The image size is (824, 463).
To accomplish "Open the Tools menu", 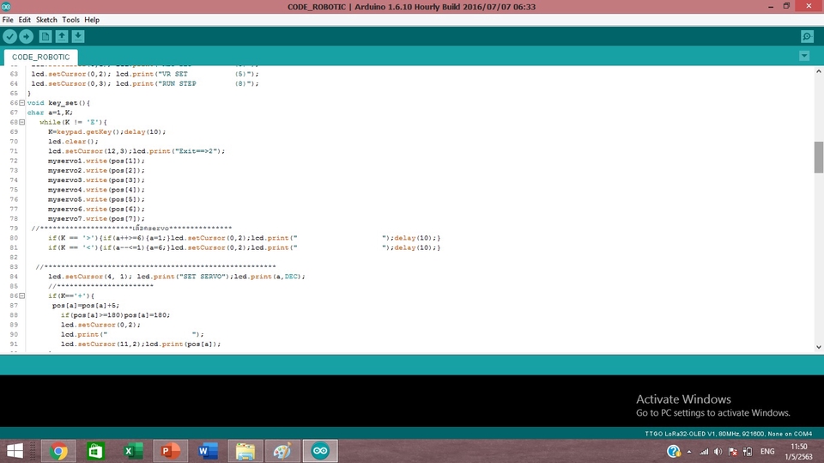I will 71,20.
